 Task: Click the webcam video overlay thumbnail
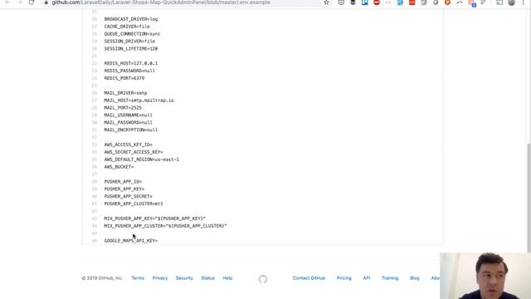(485, 276)
